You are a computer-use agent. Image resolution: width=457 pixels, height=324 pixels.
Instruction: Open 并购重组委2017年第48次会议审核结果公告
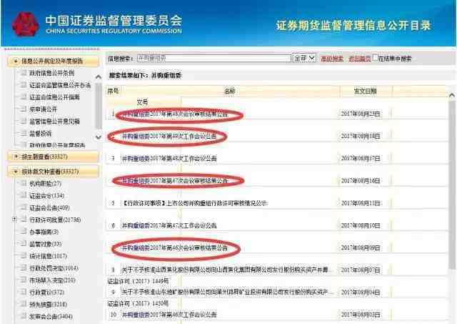[x=175, y=114]
